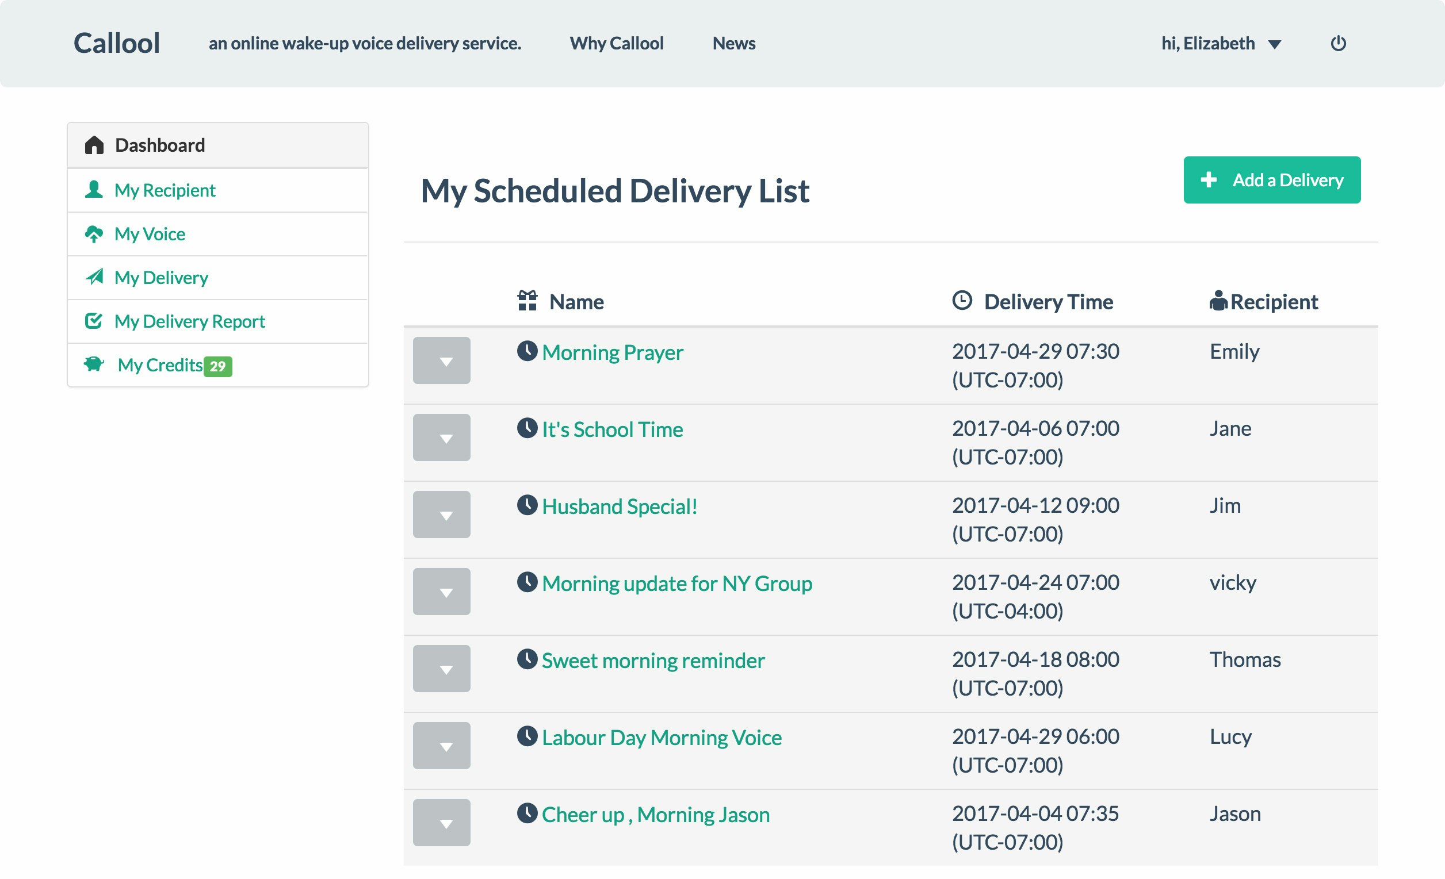Viewport: 1445px width, 879px height.
Task: Click the clock icon beside Morning Prayer
Action: click(526, 351)
